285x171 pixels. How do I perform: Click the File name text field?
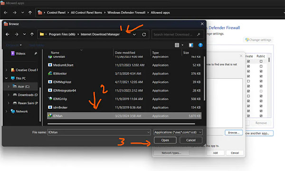pyautogui.click(x=99, y=133)
